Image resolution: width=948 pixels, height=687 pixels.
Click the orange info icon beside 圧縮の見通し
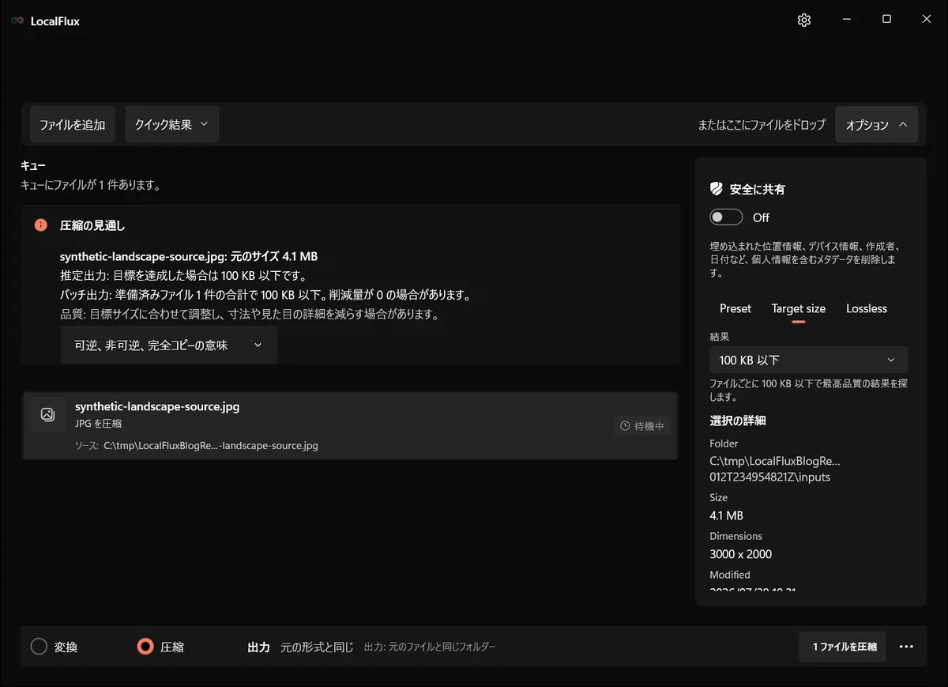coord(41,225)
